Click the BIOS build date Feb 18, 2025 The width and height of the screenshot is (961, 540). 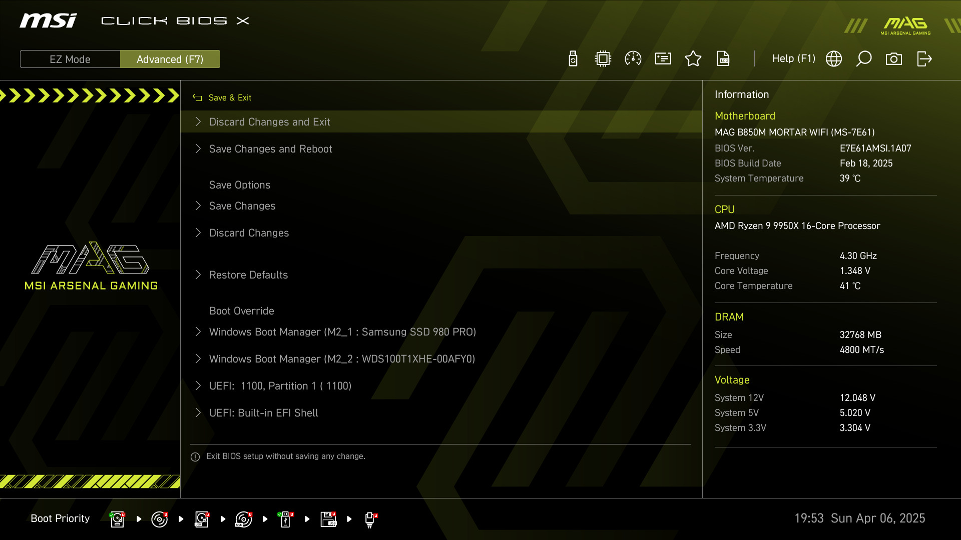click(x=866, y=163)
